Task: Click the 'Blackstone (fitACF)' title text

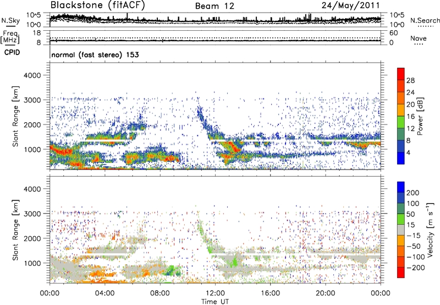Action: [x=98, y=6]
